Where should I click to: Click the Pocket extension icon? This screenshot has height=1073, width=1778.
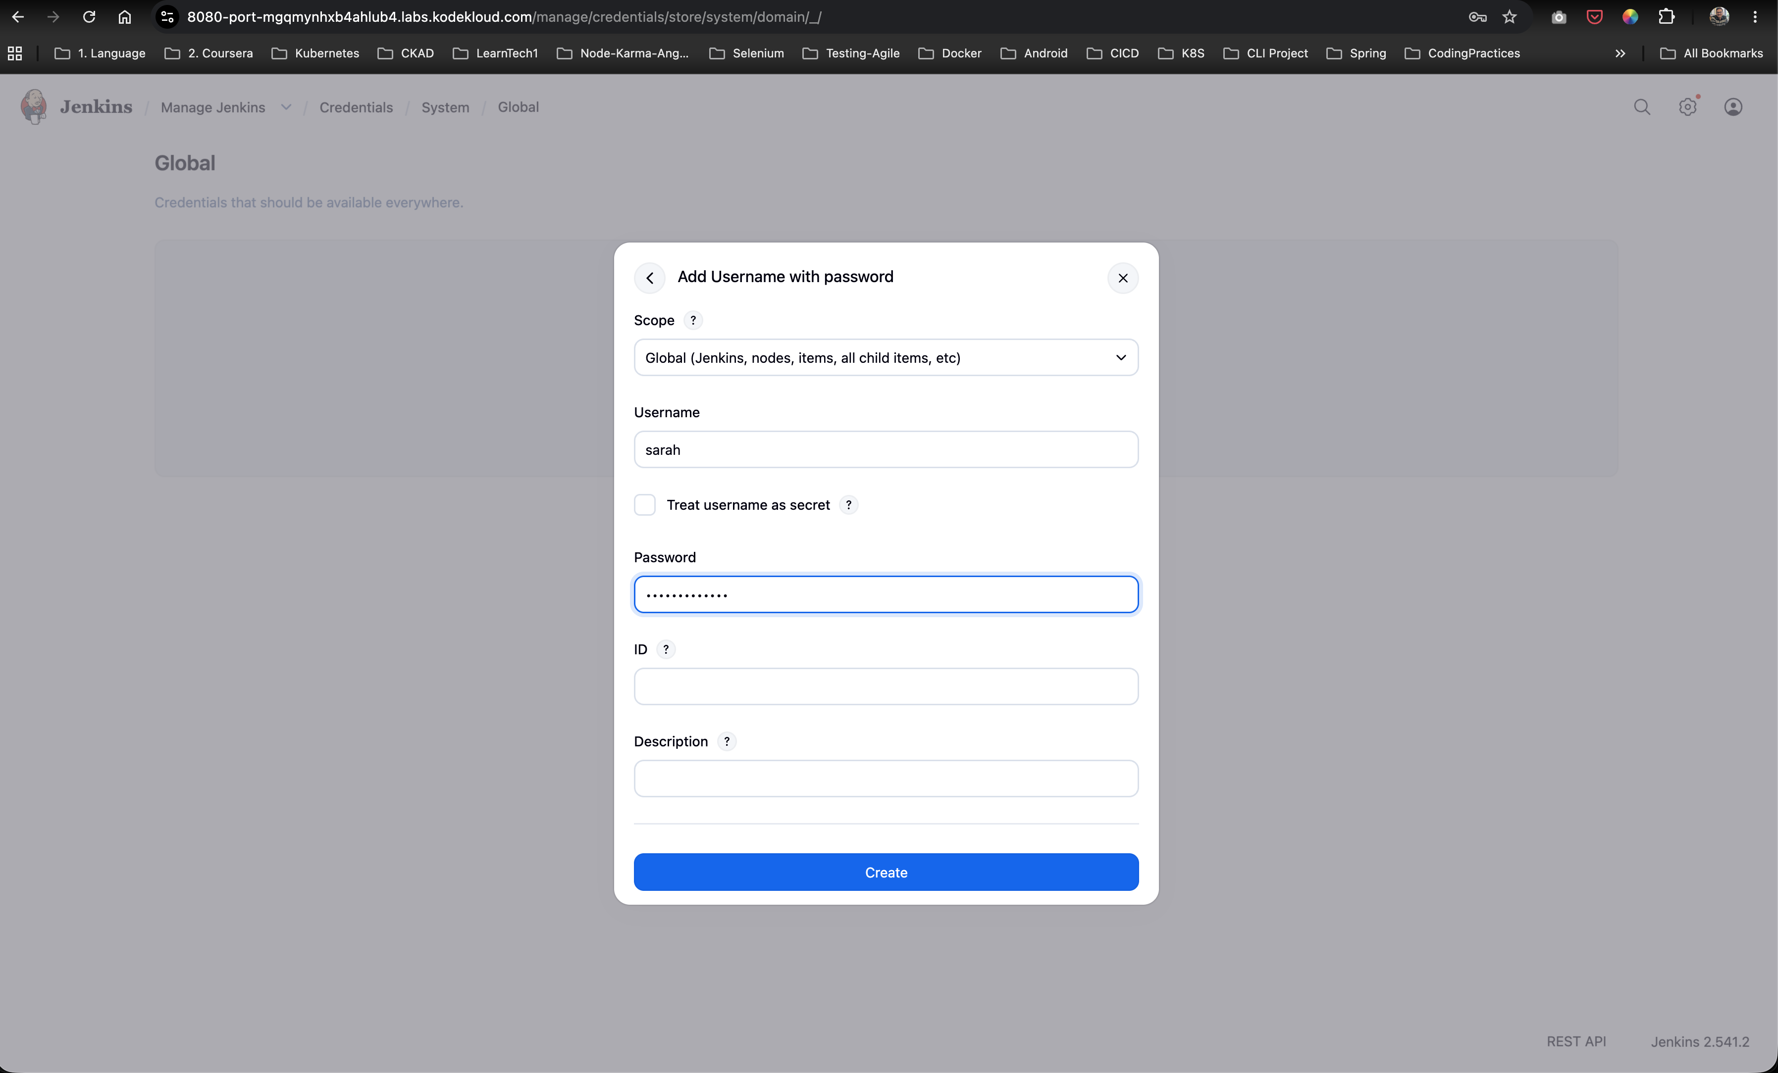pyautogui.click(x=1594, y=17)
